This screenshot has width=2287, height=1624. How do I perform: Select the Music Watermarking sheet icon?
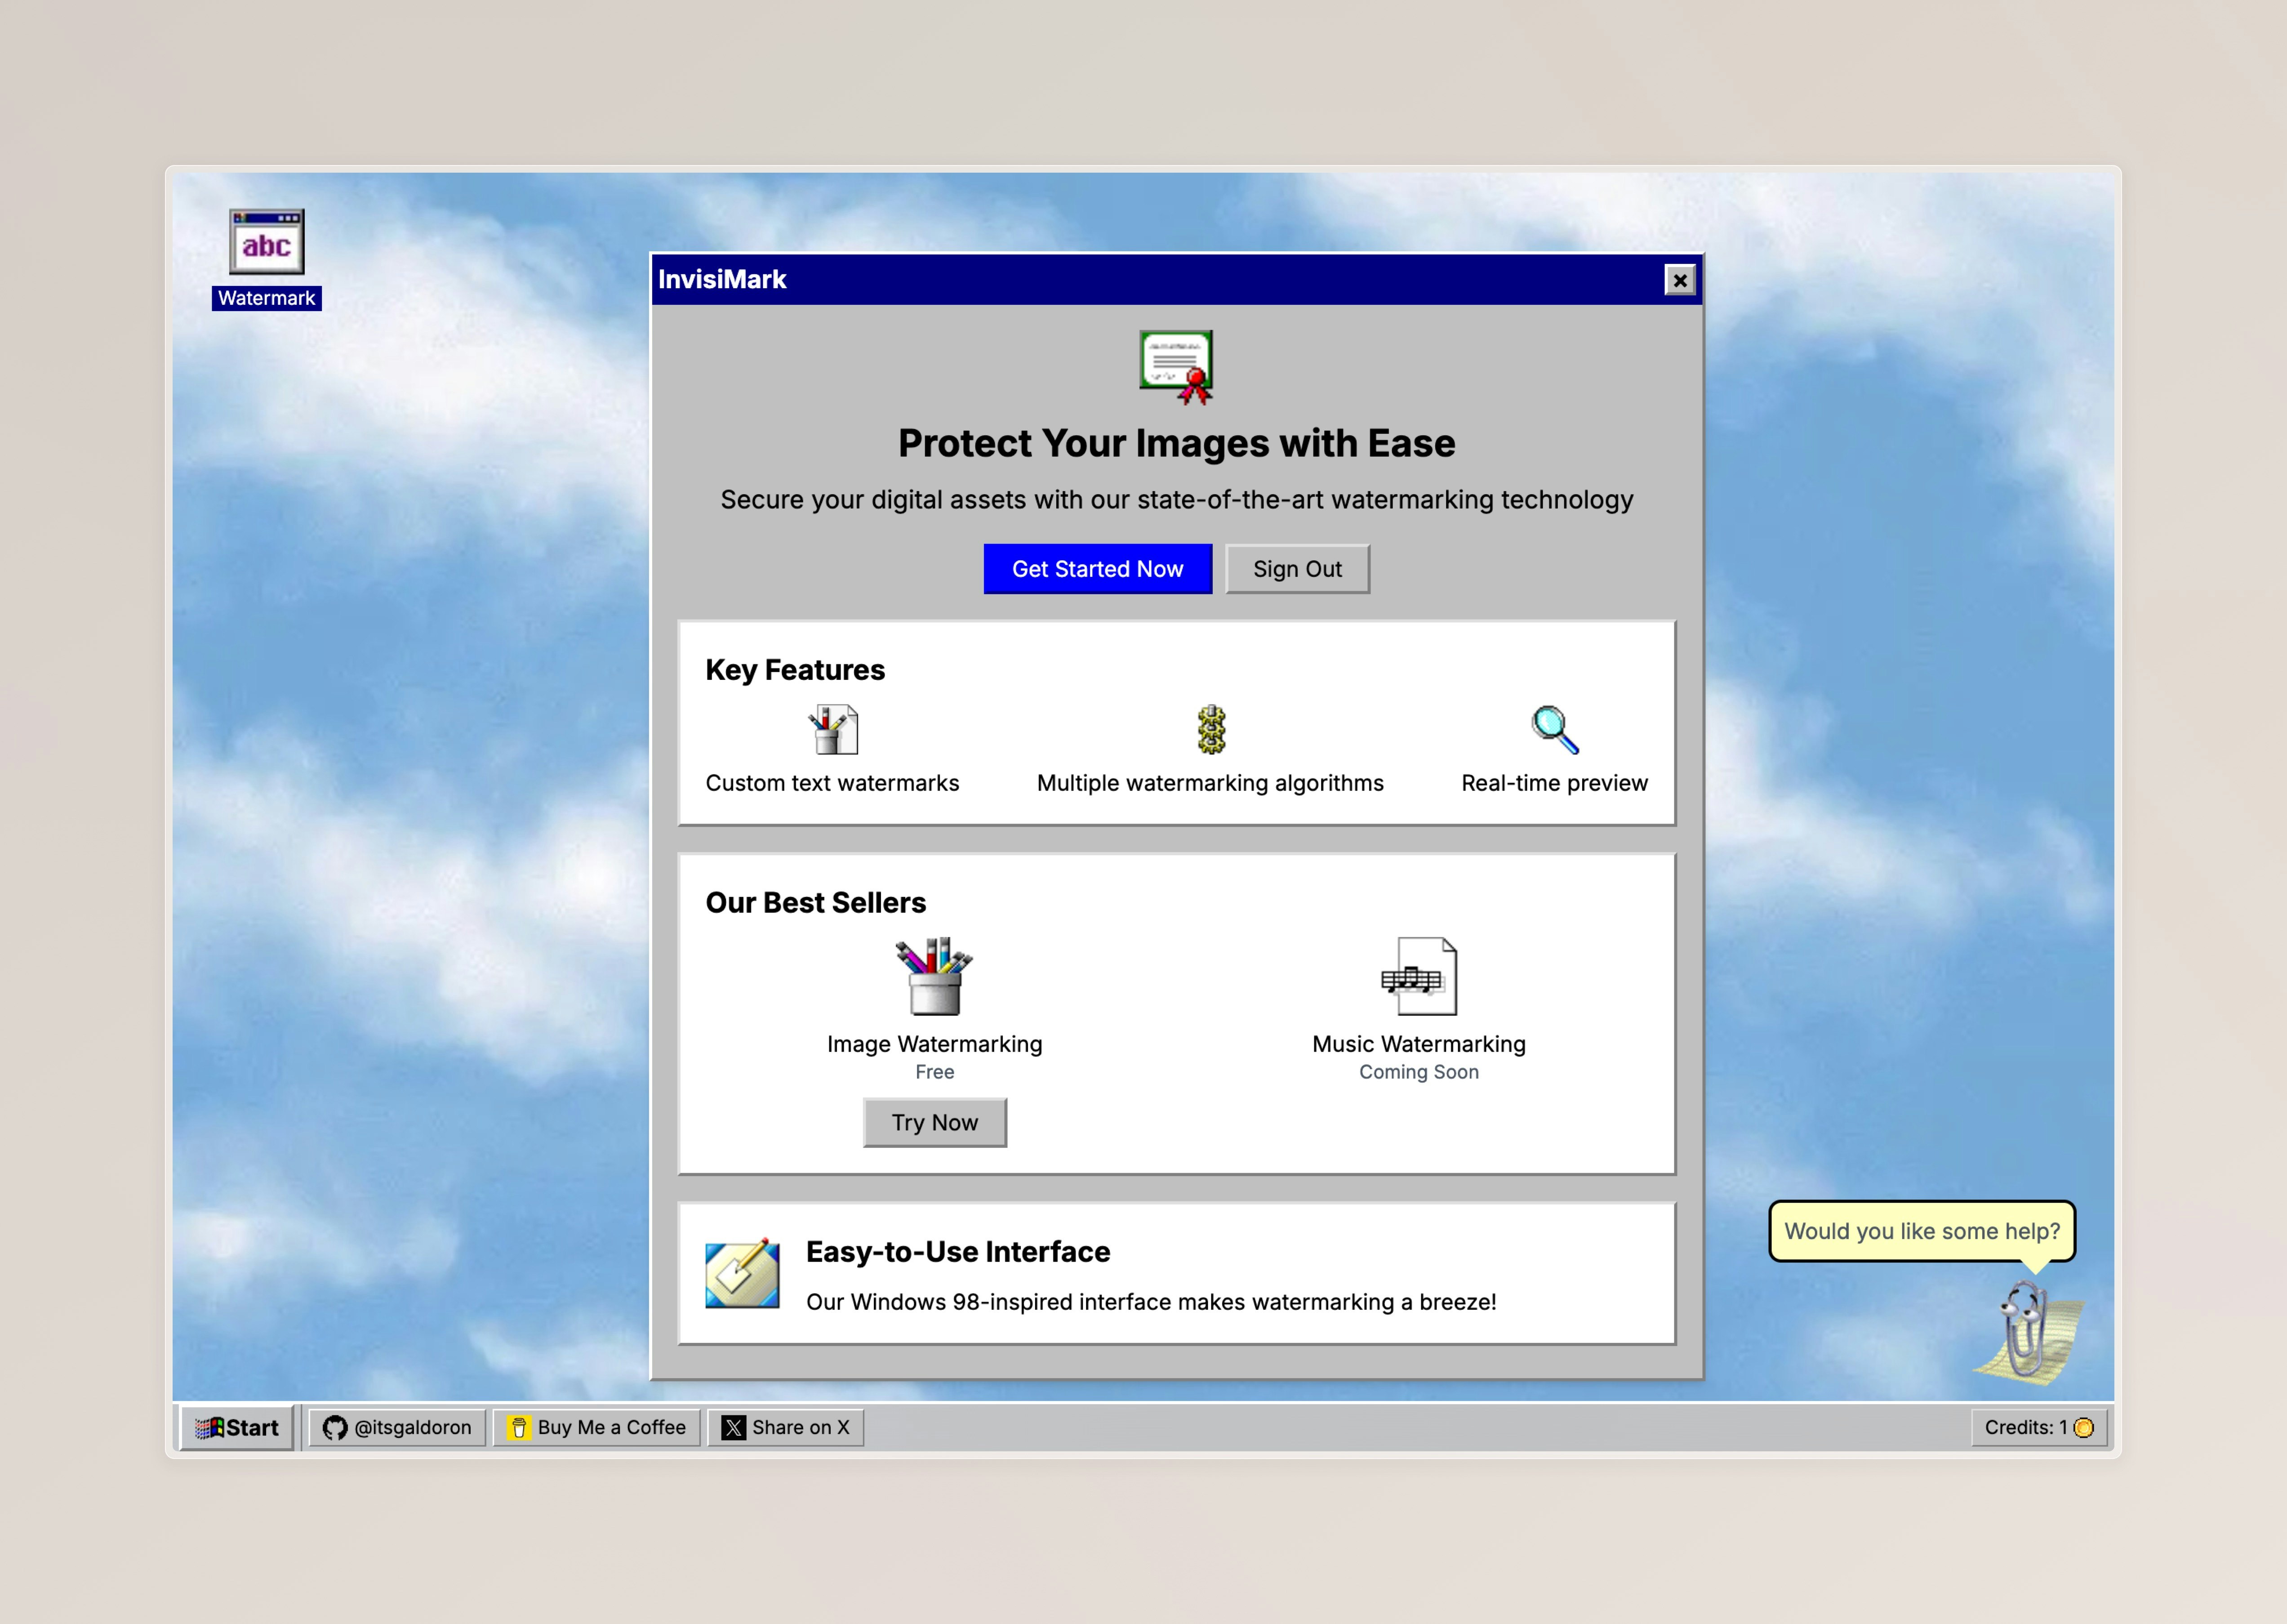pyautogui.click(x=1419, y=976)
